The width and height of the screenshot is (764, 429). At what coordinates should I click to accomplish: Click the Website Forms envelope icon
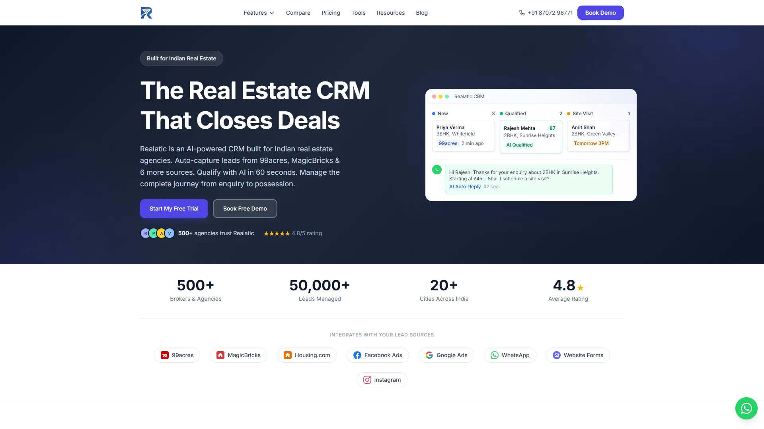[x=557, y=355]
